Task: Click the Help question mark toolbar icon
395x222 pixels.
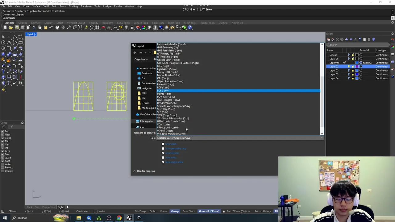Action: [x=189, y=27]
